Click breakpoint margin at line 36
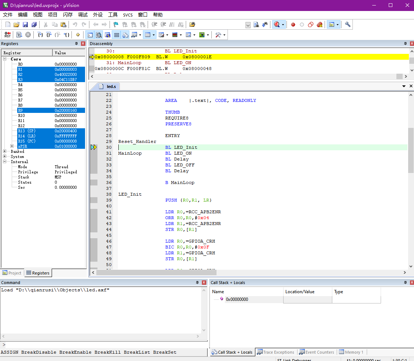The image size is (414, 361). (94, 183)
